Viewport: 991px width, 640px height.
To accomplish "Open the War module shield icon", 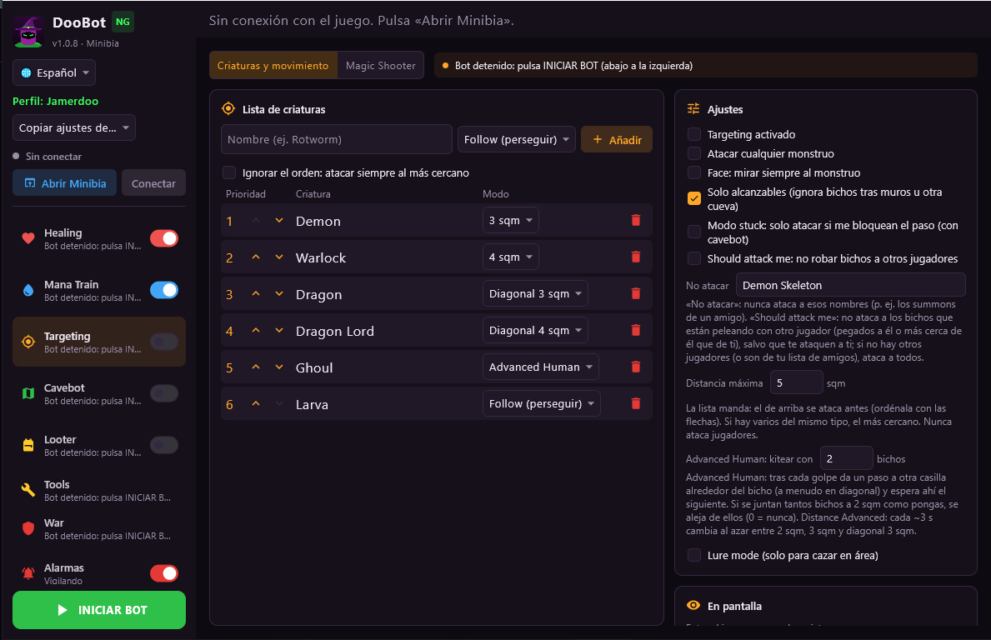I will coord(28,529).
